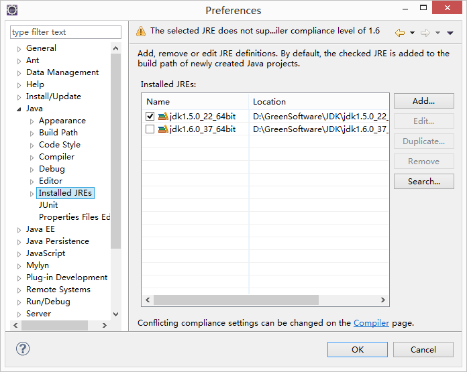Click the Add... button

(423, 101)
